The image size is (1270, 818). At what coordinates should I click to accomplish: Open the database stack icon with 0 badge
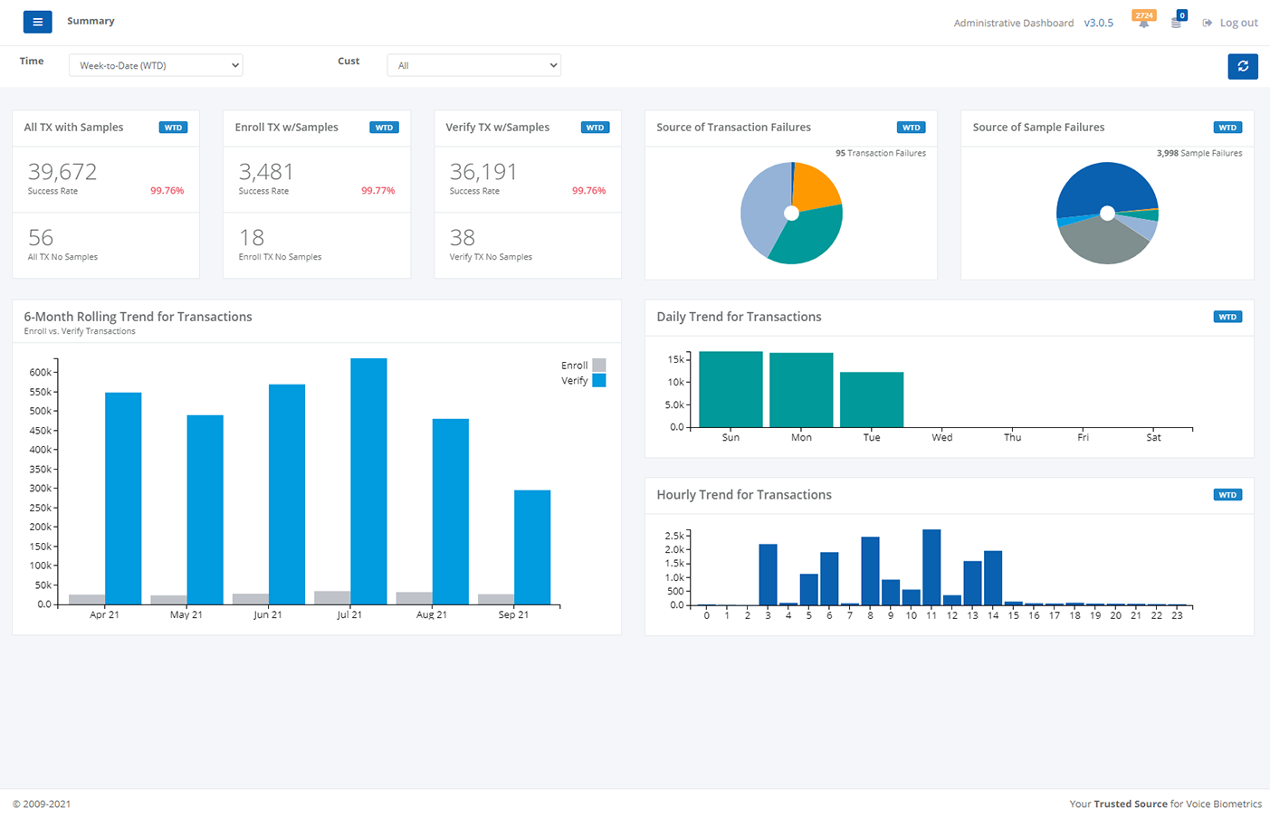coord(1177,20)
